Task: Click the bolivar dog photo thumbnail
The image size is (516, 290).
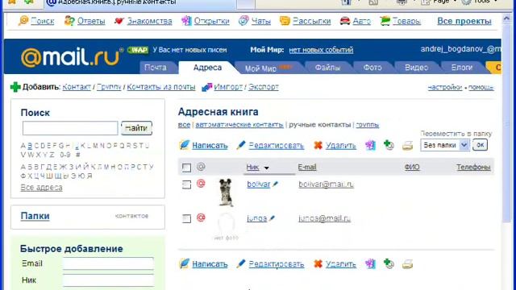Action: [226, 193]
